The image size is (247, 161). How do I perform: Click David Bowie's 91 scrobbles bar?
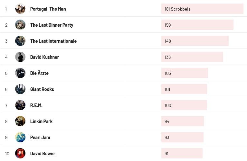point(182,154)
